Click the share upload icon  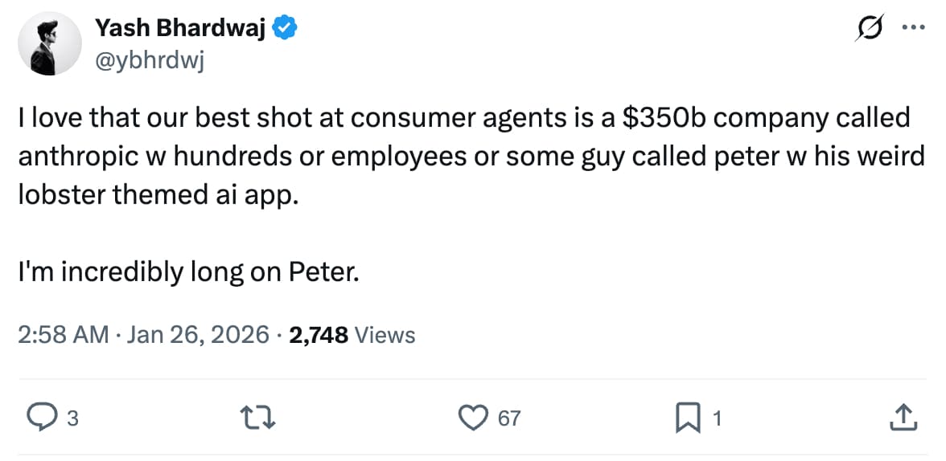902,417
